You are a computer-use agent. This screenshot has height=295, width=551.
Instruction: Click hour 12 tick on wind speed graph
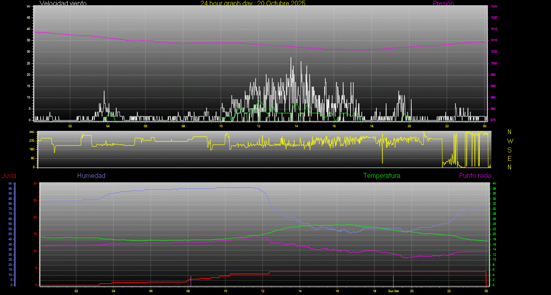[258, 126]
